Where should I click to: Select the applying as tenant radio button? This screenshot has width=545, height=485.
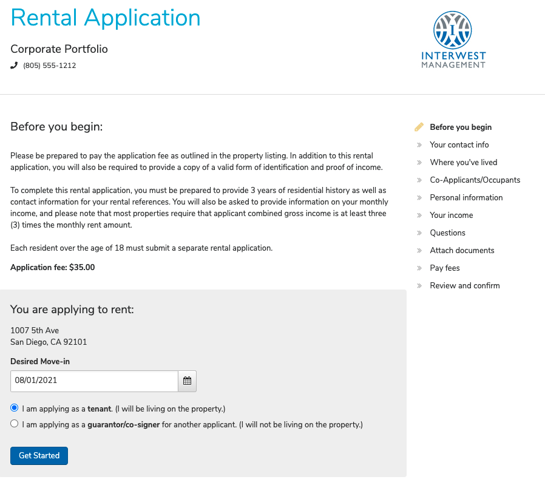point(15,408)
